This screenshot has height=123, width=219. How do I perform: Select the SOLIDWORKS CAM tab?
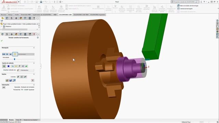65,15
